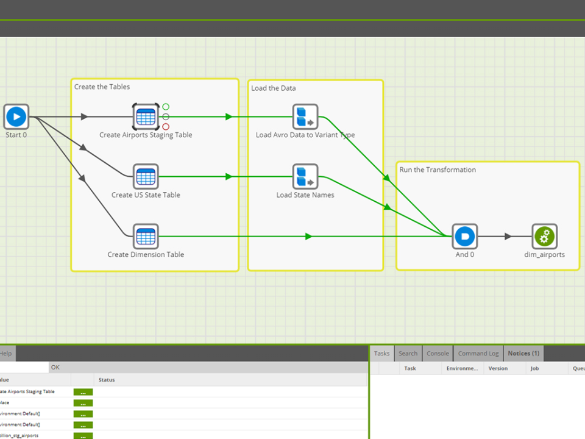Click the Help tab in properties panel

coord(6,354)
